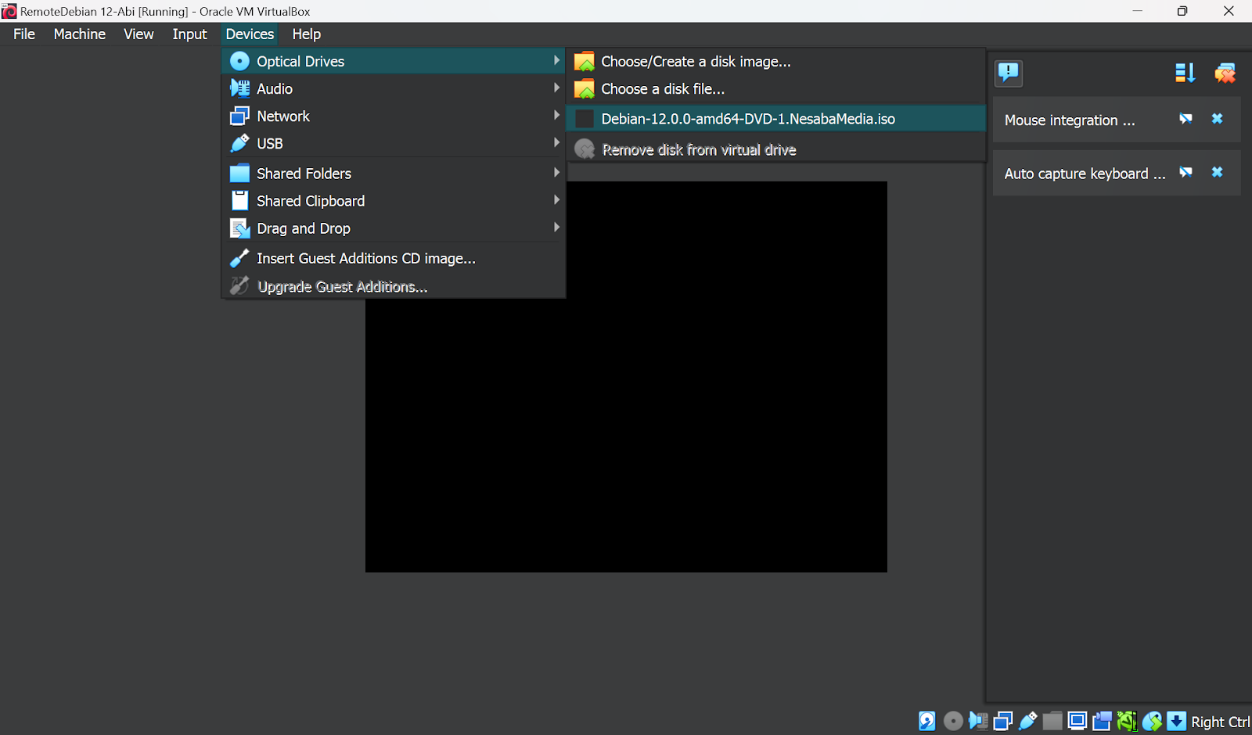This screenshot has height=735, width=1252.
Task: Click the USB devices status bar icon
Action: tap(1028, 721)
